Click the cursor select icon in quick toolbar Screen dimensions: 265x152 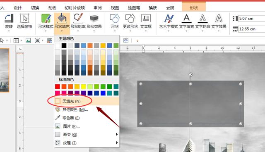pos(2,40)
